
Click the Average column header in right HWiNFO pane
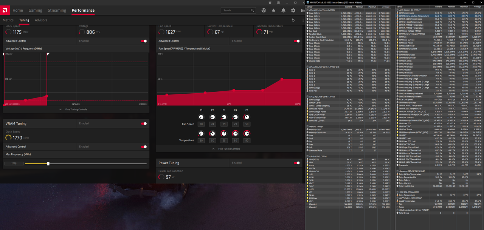(476, 7)
